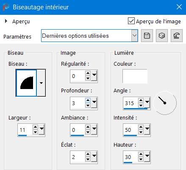This screenshot has height=170, width=186.
Task: Decrease the Éclat value with the down arrow
Action: click(x=88, y=159)
